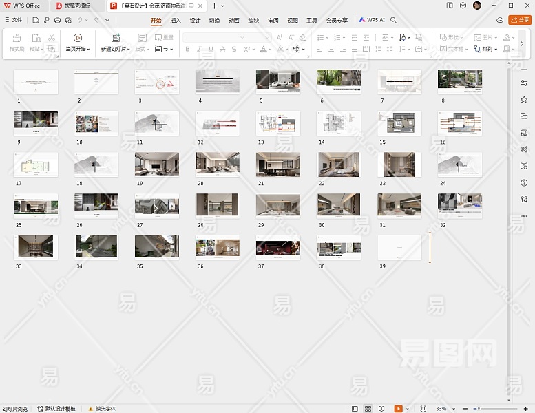Open the 动画 ribbon tab
The width and height of the screenshot is (535, 413).
pos(234,20)
